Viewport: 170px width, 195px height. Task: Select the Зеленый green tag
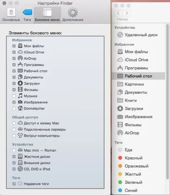[138, 182]
